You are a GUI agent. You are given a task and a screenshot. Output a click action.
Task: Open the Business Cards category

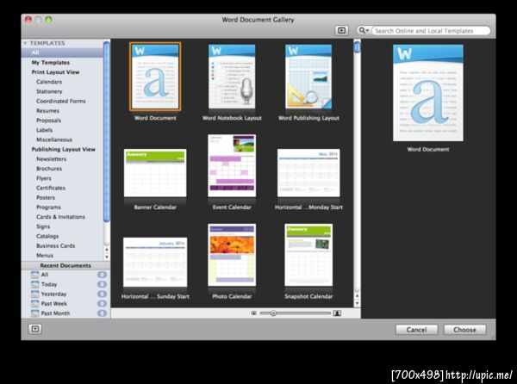(x=55, y=245)
